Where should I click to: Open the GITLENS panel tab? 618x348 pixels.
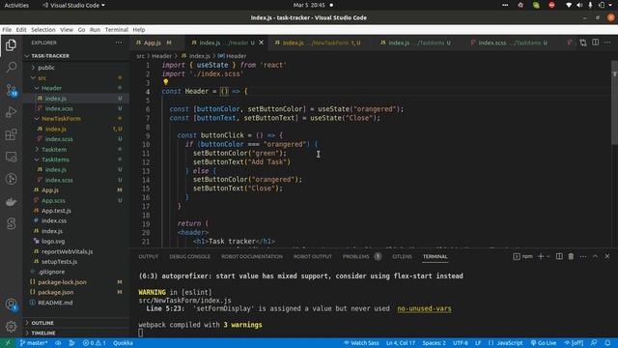pos(402,256)
